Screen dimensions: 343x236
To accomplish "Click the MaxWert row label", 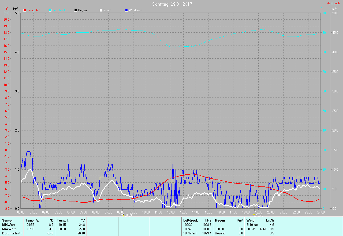I will tap(9, 229).
